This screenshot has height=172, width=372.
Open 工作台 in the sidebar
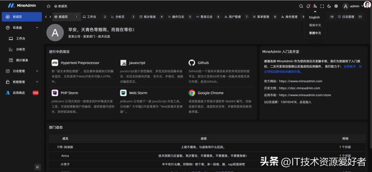click(x=22, y=38)
